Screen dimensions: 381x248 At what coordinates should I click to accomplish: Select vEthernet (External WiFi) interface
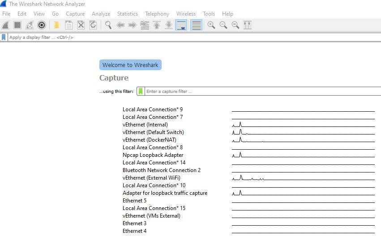click(151, 178)
